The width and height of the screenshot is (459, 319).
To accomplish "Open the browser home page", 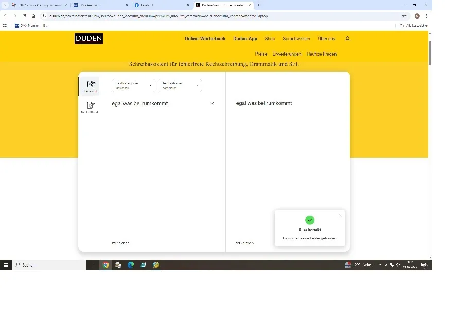I will pyautogui.click(x=33, y=16).
